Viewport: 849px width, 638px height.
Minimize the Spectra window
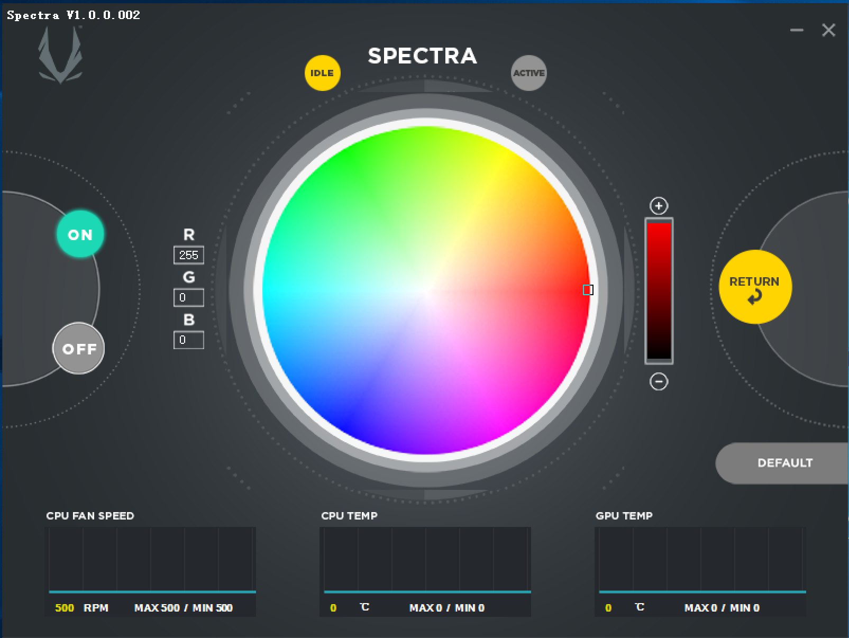coord(797,30)
